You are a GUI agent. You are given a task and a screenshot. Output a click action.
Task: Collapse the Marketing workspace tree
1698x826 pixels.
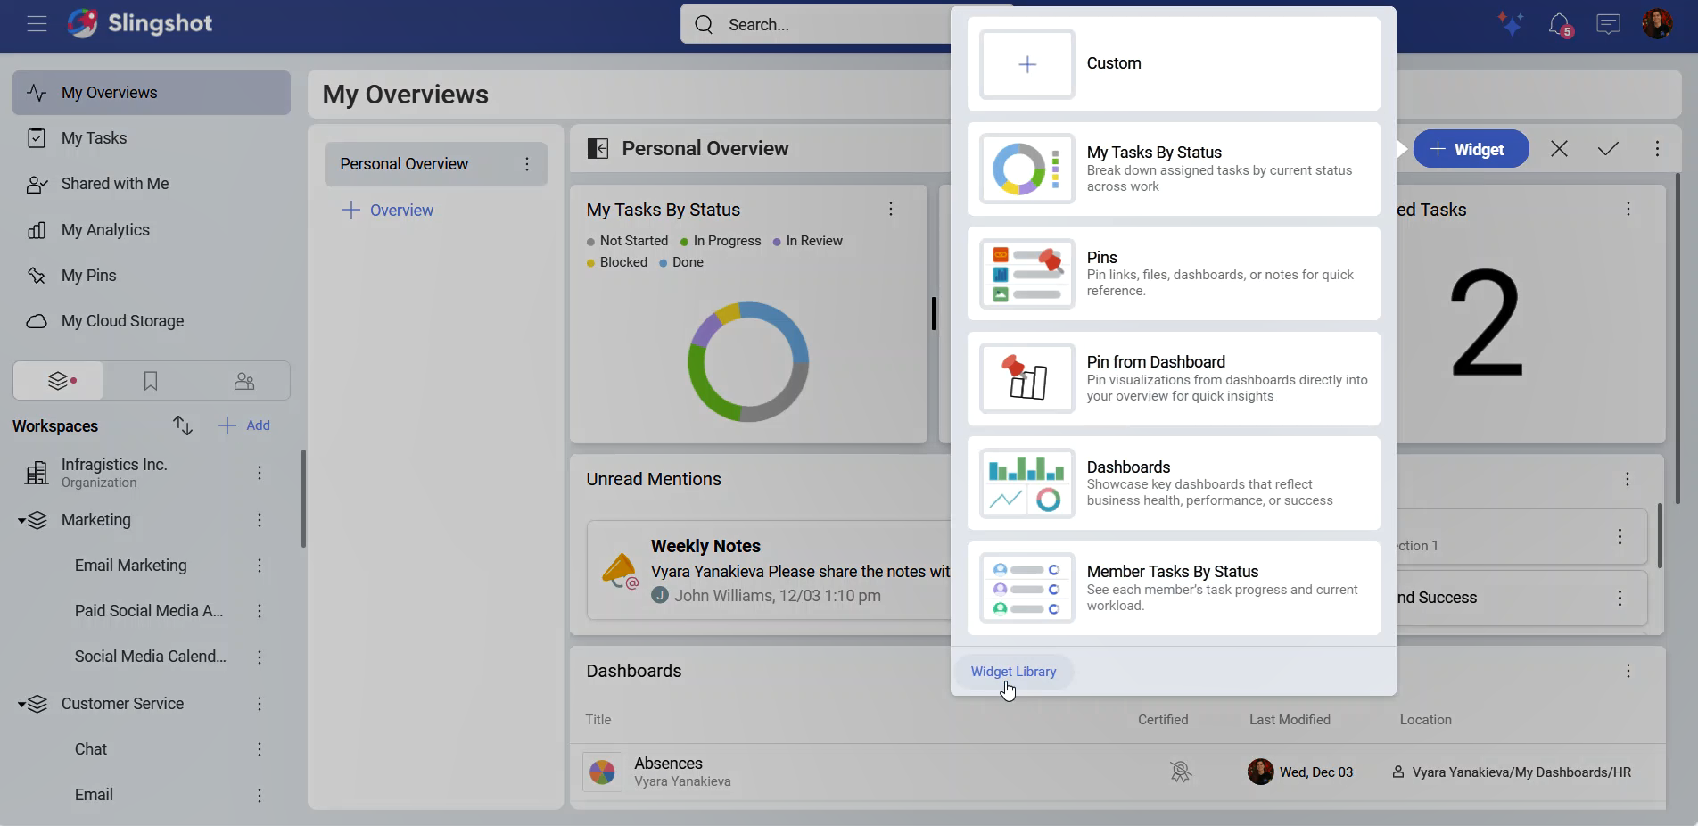pyautogui.click(x=21, y=521)
